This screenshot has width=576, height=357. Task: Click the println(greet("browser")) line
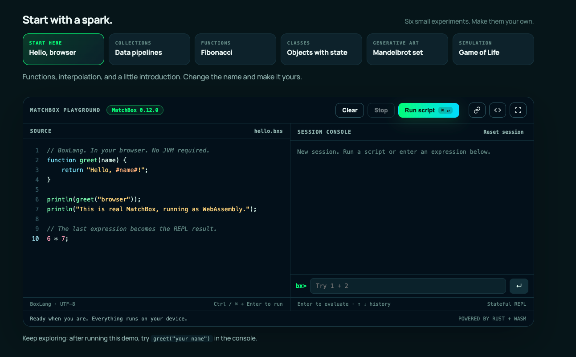click(94, 199)
